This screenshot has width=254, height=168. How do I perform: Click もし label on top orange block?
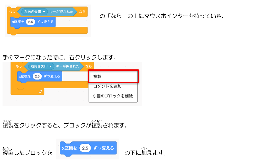click(x=12, y=12)
